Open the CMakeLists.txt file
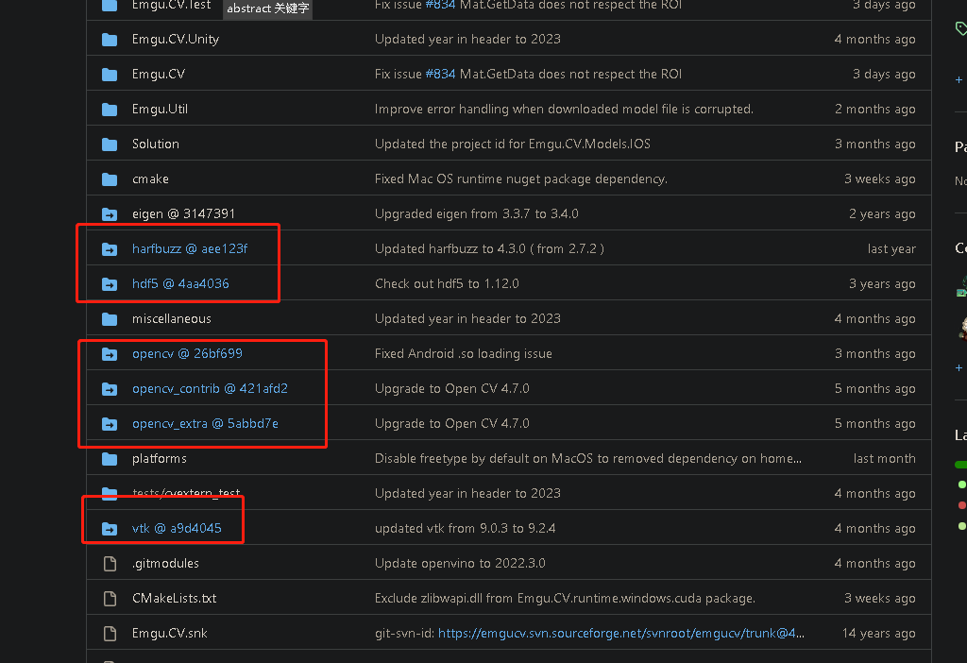 click(x=174, y=598)
